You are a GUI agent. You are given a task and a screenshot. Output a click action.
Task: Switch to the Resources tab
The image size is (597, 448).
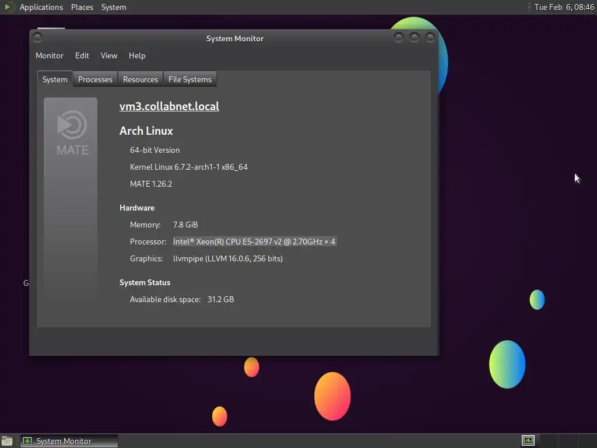[140, 79]
